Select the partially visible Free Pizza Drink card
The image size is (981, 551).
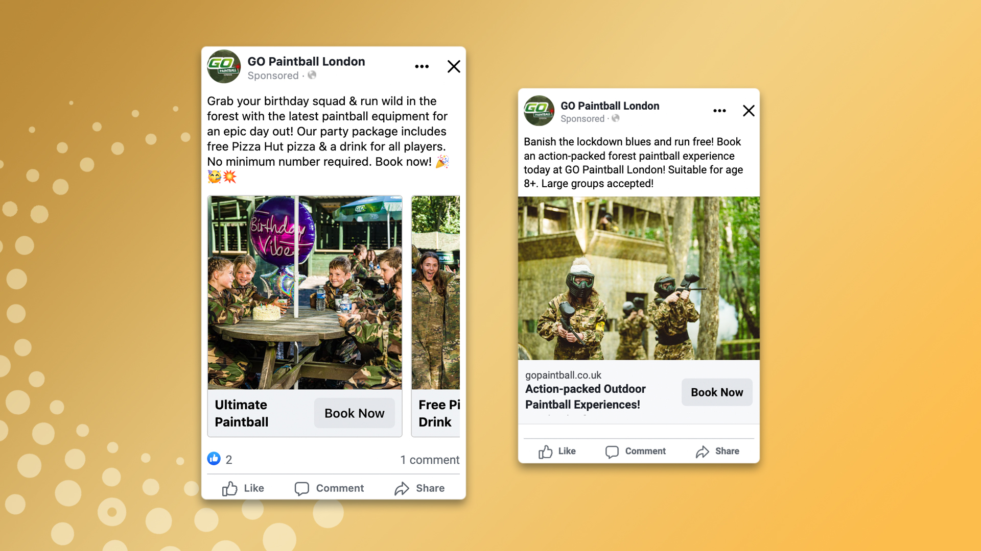(436, 316)
